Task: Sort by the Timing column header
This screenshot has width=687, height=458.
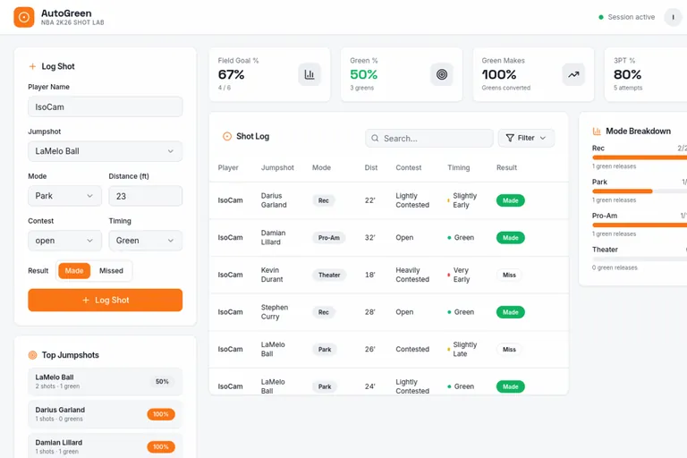Action: pyautogui.click(x=458, y=167)
